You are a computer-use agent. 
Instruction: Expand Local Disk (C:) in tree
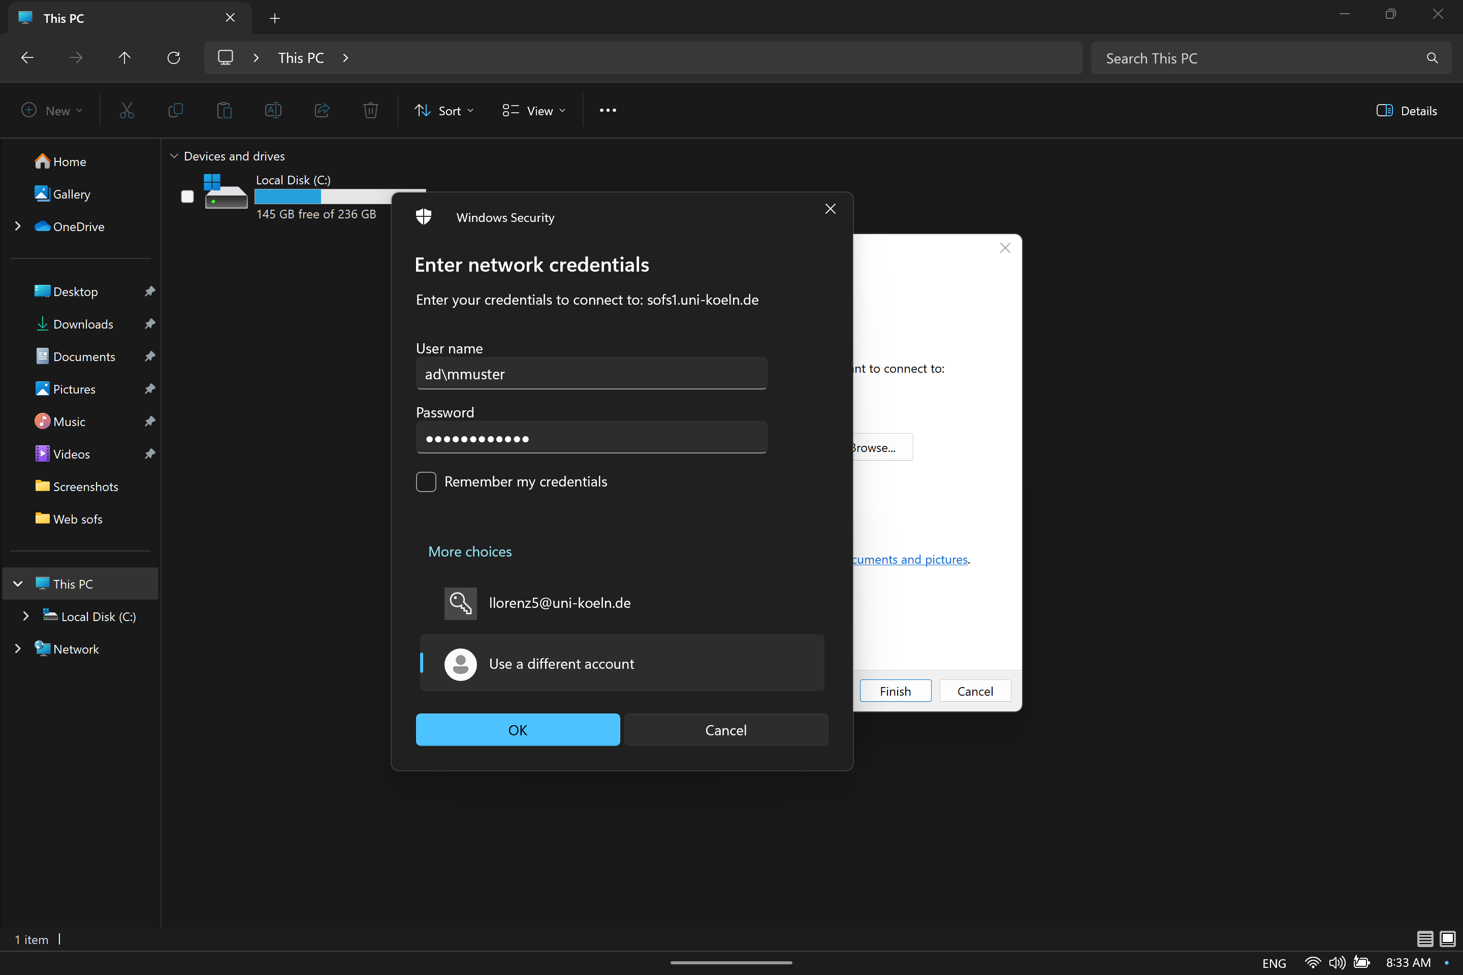[x=25, y=616]
